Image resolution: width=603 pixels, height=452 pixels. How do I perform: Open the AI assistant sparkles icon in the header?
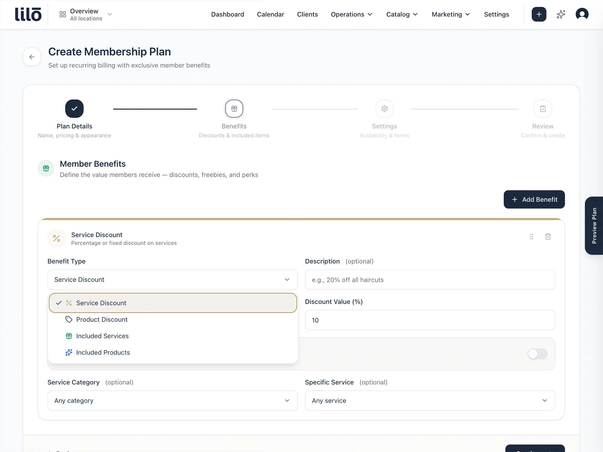[x=561, y=14]
